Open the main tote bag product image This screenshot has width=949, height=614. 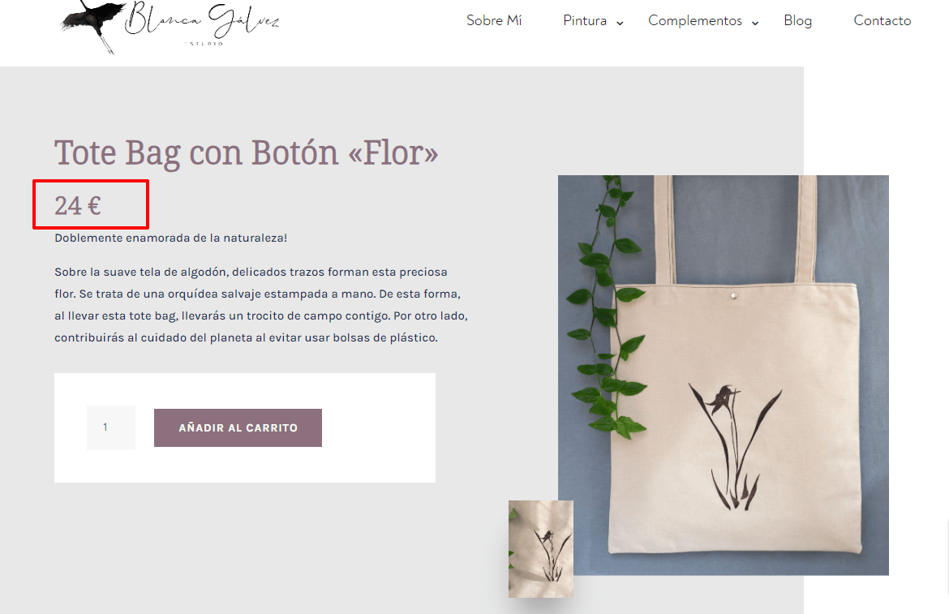tap(724, 375)
